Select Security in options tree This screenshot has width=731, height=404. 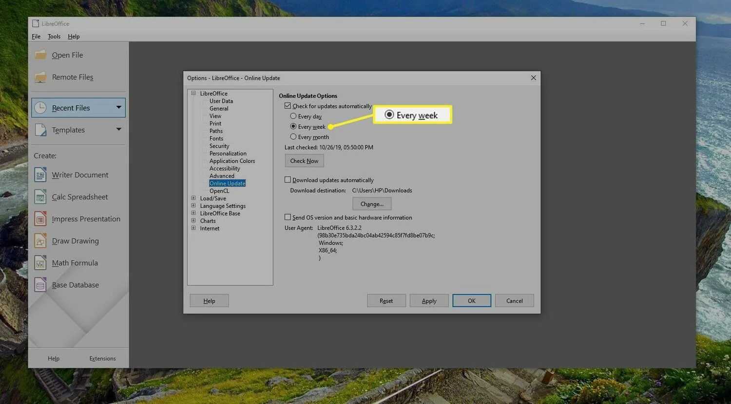pos(219,146)
